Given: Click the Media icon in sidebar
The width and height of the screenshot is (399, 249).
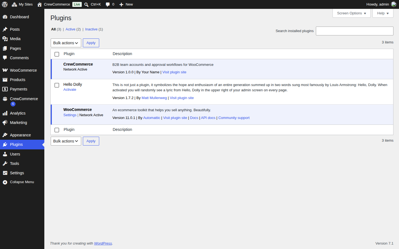Looking at the screenshot, I should coord(5,39).
